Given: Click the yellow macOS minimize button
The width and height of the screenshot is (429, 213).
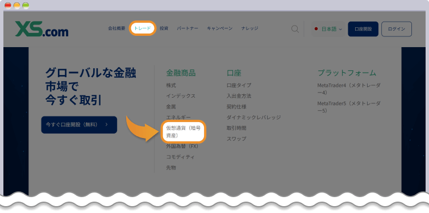Looking at the screenshot, I should (17, 6).
